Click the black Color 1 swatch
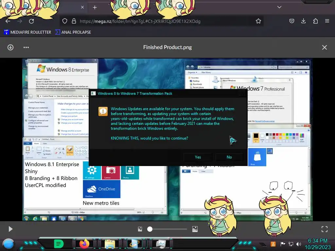 tap(256, 137)
